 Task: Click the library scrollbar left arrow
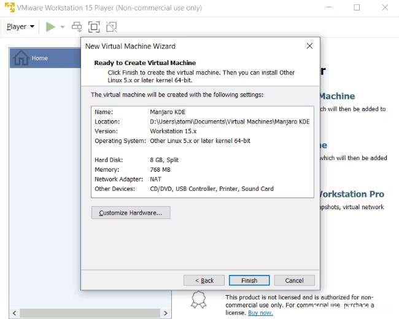click(x=15, y=313)
